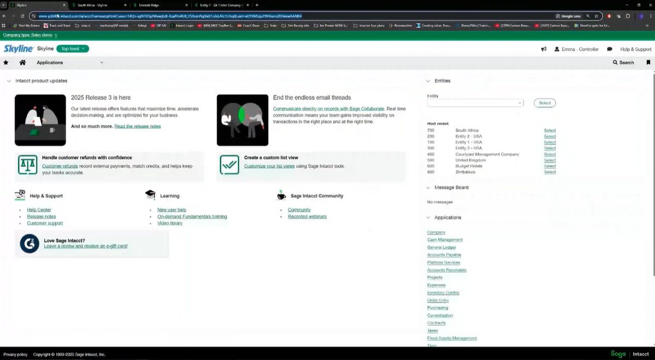Click the Search magnifier icon
This screenshot has width=655, height=360.
(615, 62)
